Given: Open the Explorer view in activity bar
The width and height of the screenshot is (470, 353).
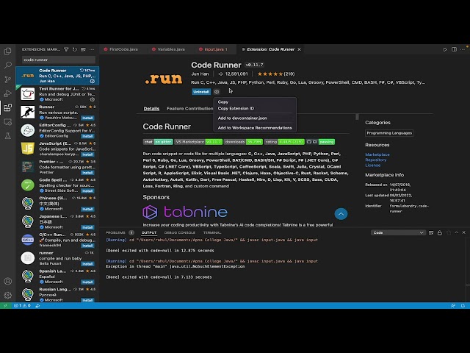Looking at the screenshot, I should tap(8, 51).
